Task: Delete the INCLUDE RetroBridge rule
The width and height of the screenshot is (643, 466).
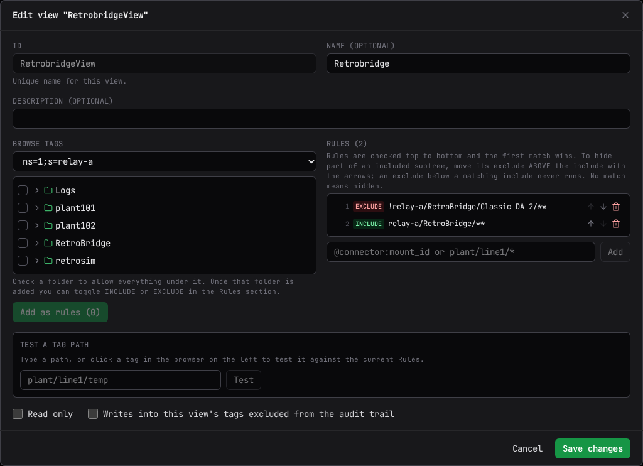Action: point(616,224)
